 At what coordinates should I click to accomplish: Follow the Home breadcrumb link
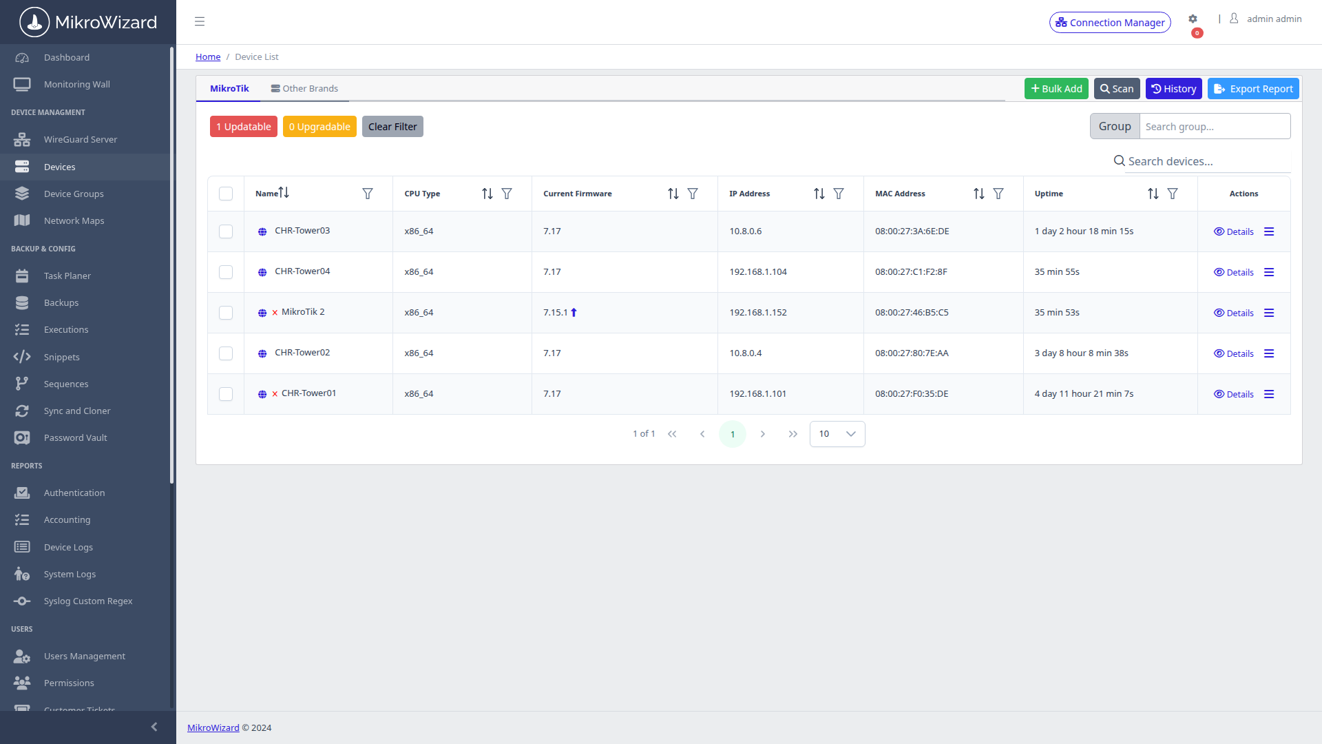(x=208, y=56)
